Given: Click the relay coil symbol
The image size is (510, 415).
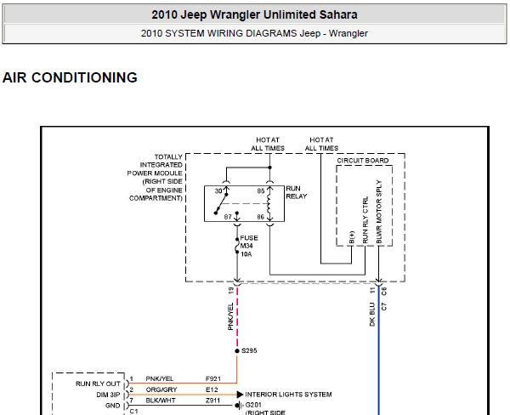Looking at the screenshot, I should (x=269, y=204).
